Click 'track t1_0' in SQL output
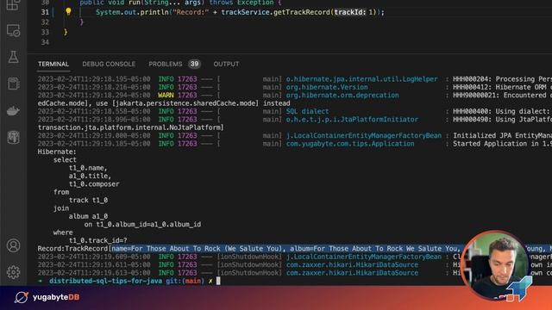Screen dimensions: 552x310 pos(88,201)
